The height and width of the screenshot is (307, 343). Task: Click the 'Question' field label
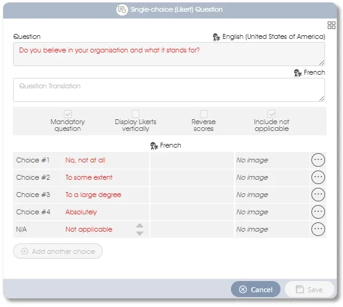(27, 36)
